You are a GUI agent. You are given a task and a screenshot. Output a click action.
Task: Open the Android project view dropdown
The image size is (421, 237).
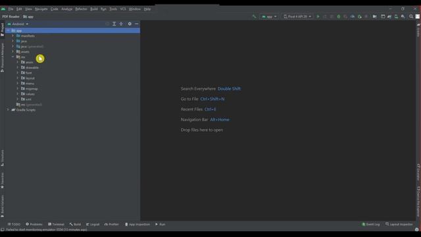(18, 24)
